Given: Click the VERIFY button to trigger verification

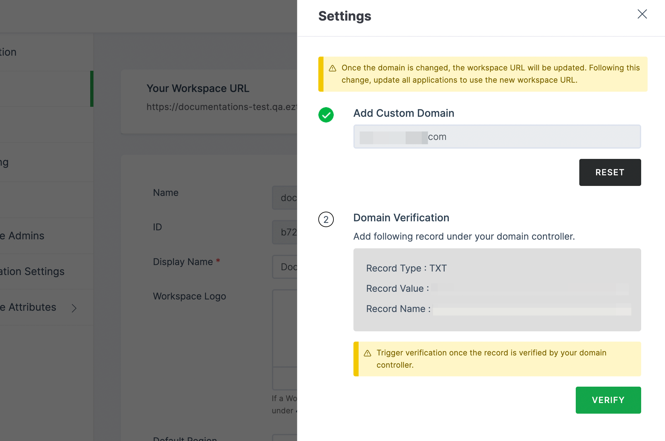Looking at the screenshot, I should click(608, 400).
